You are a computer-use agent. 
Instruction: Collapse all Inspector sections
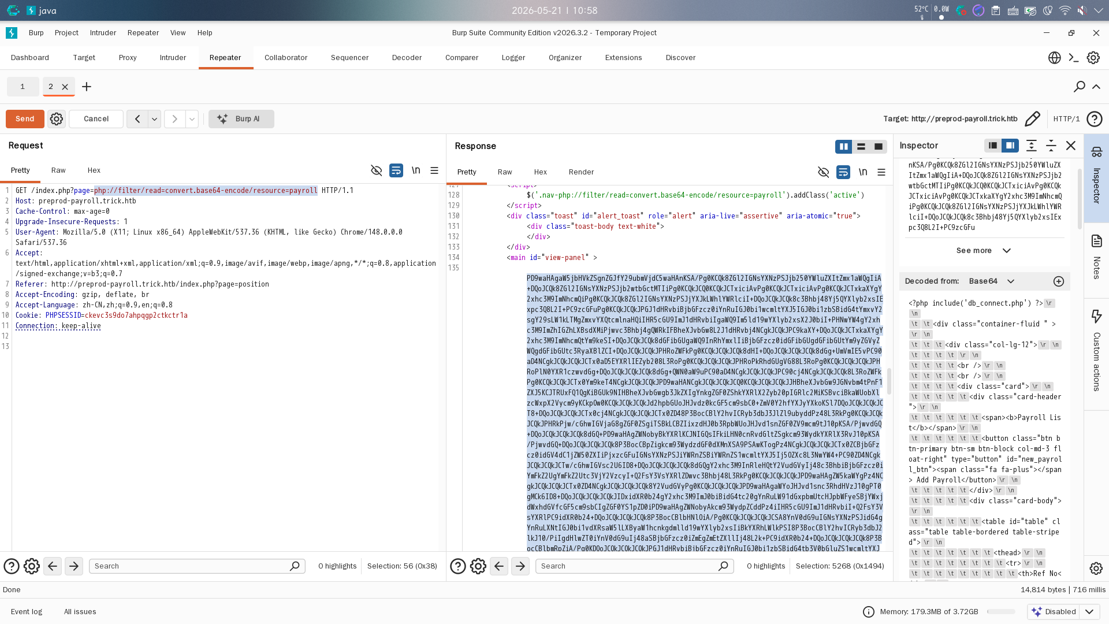click(1051, 146)
